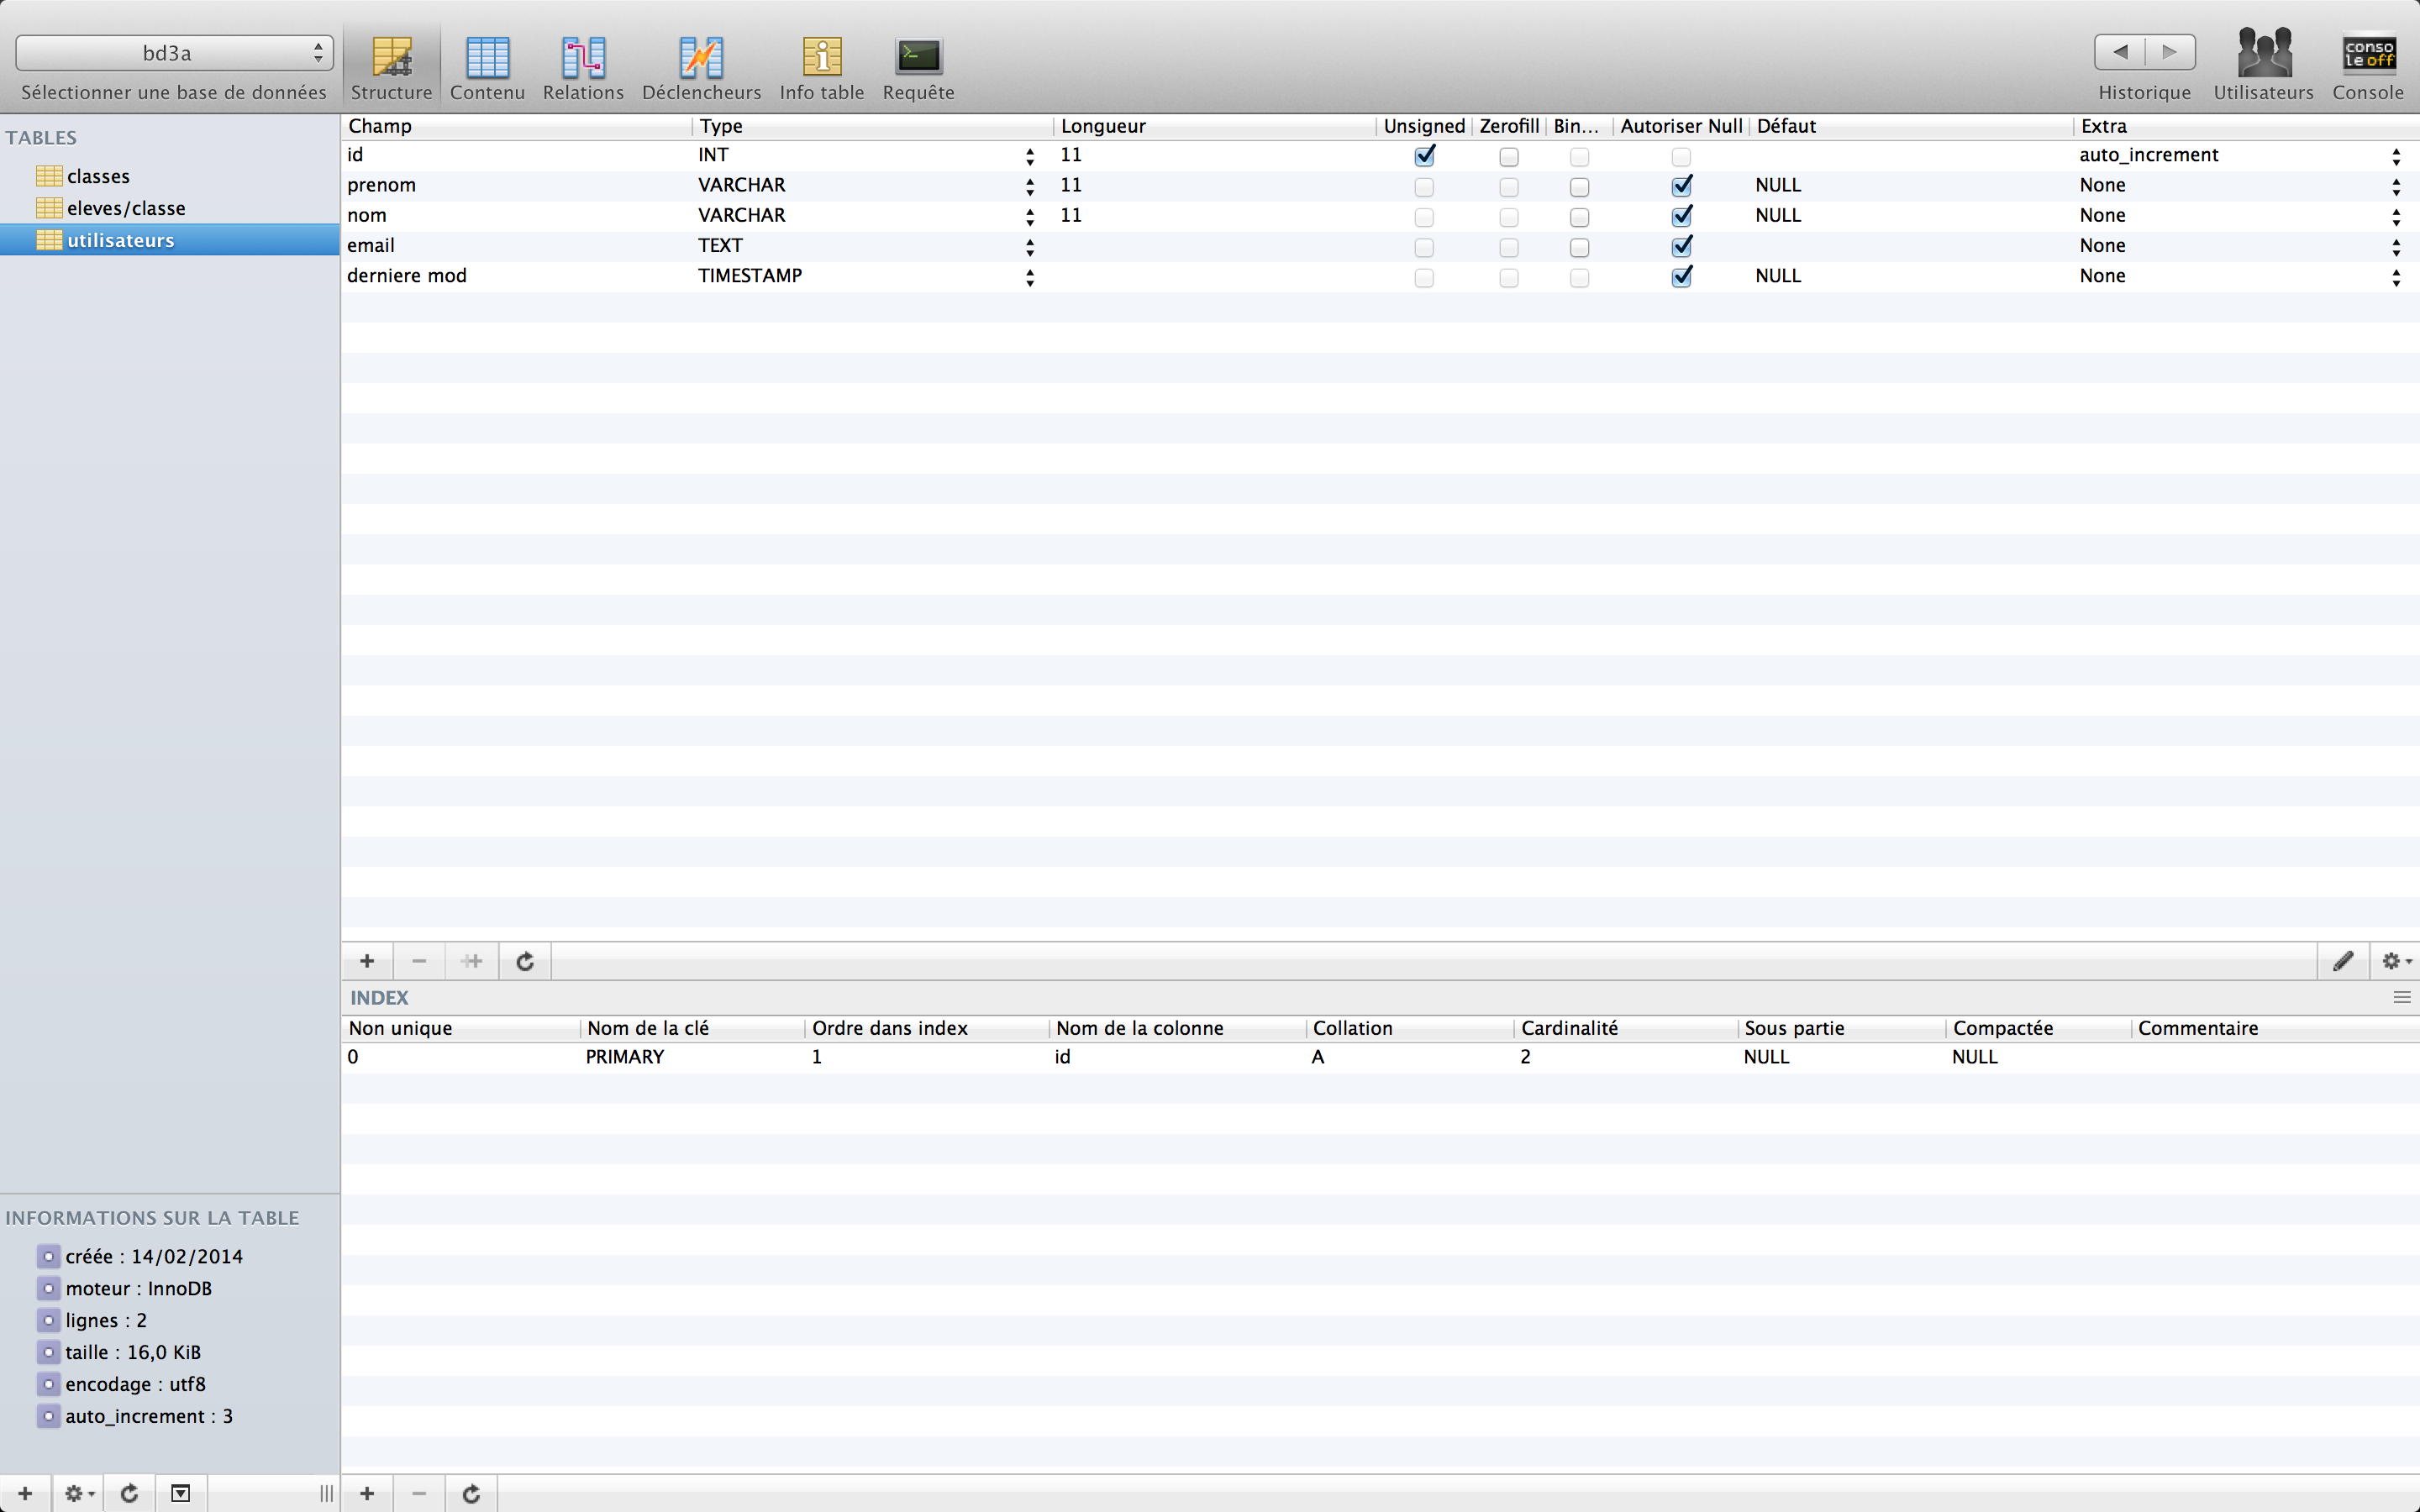Click the 'moteur : InnoDB' info row
This screenshot has width=2420, height=1512.
point(139,1288)
